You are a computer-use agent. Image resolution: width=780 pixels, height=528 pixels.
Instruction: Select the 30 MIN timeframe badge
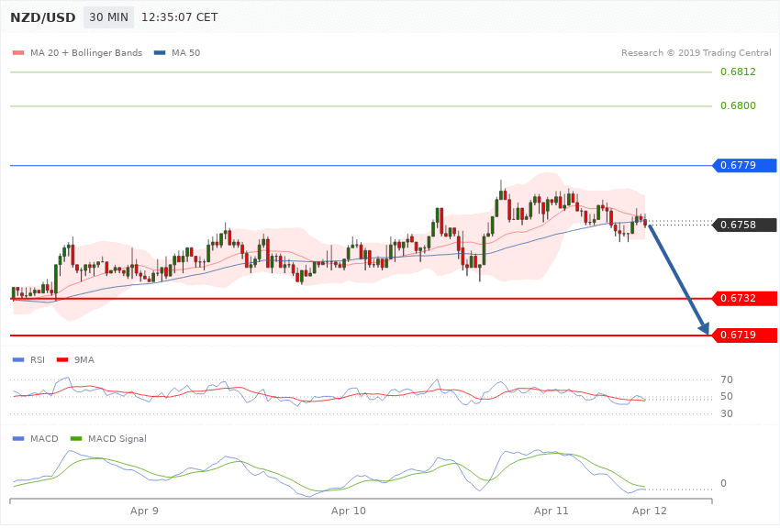coord(108,17)
